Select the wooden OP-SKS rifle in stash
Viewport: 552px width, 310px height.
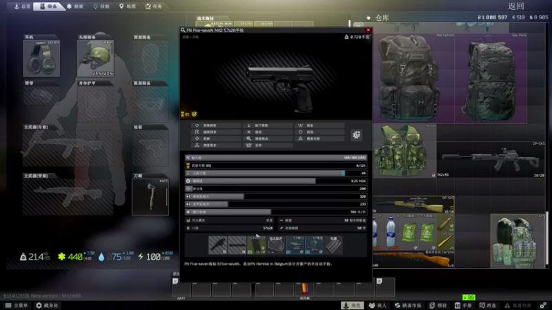(414, 205)
